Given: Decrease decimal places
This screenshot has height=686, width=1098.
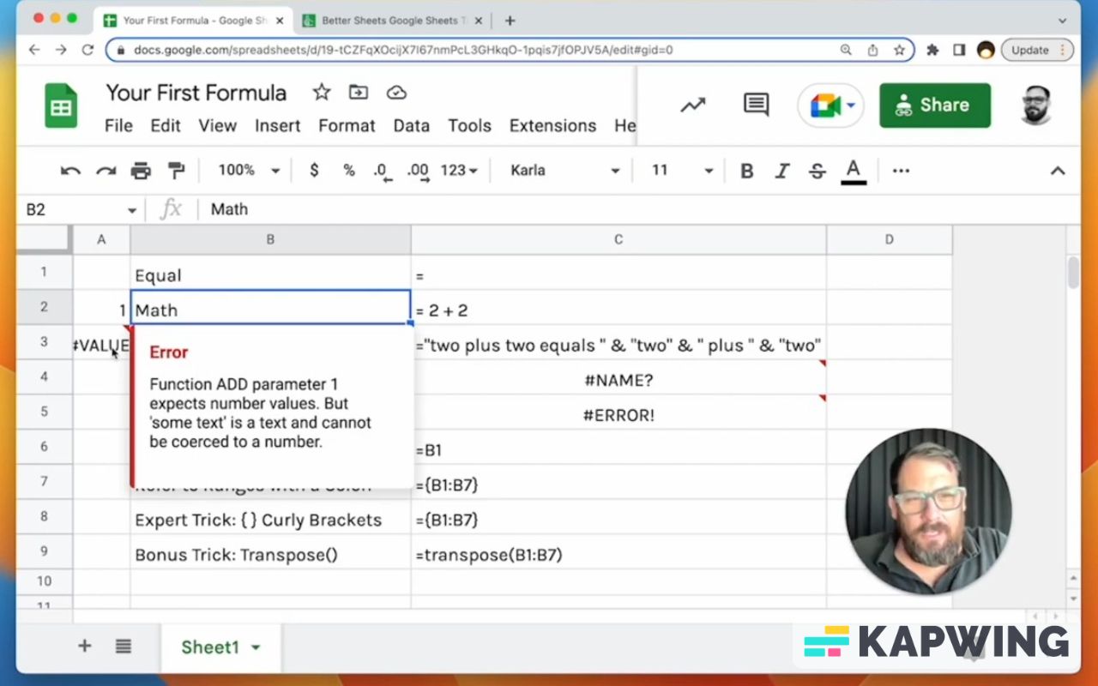Looking at the screenshot, I should (383, 171).
